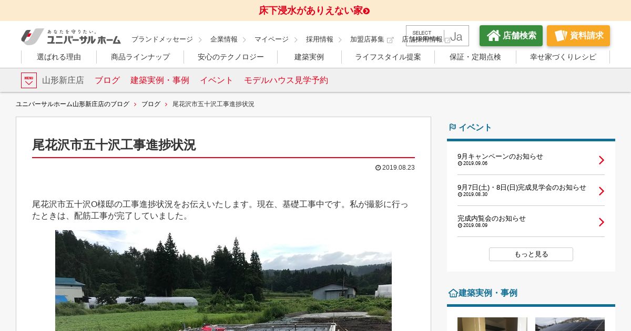Open the 安心のテクノロジー navigation item

click(231, 57)
